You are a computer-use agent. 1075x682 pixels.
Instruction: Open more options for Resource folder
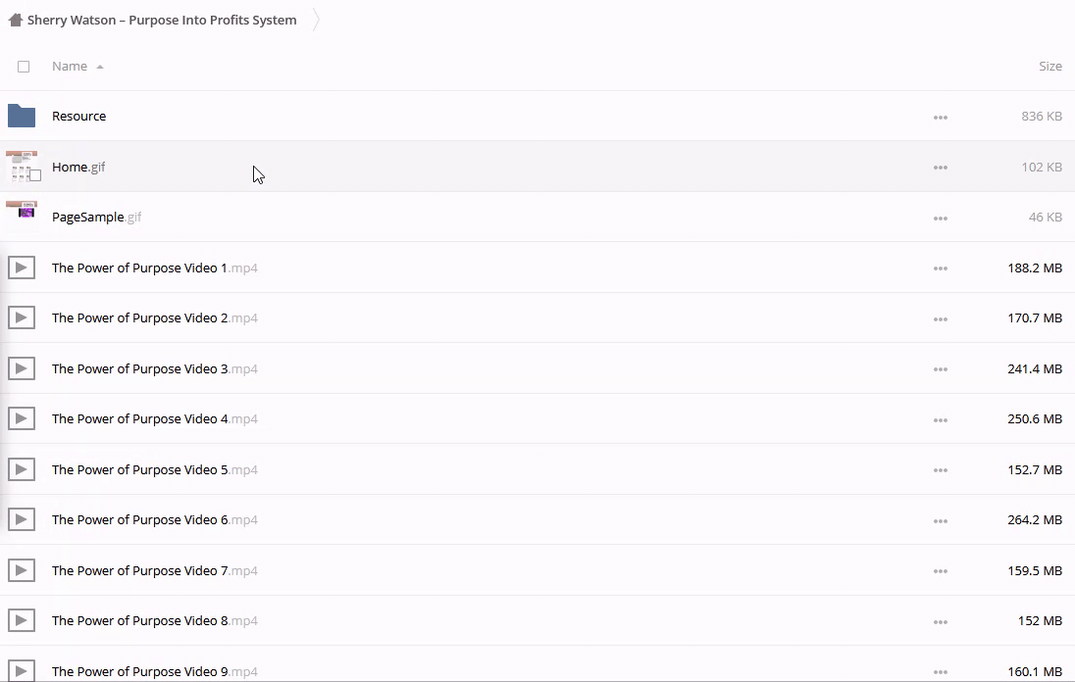coord(940,117)
